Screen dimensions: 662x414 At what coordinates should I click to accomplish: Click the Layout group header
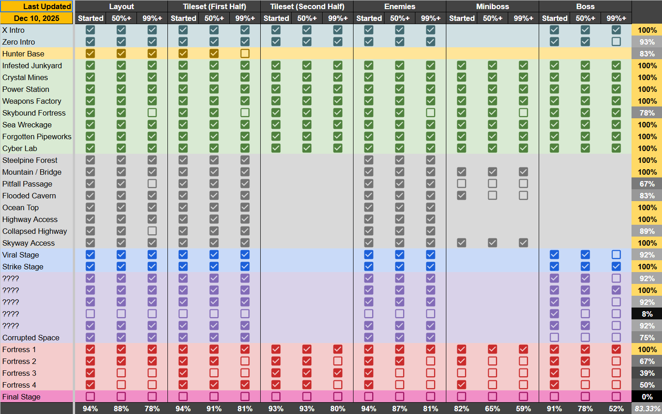121,6
